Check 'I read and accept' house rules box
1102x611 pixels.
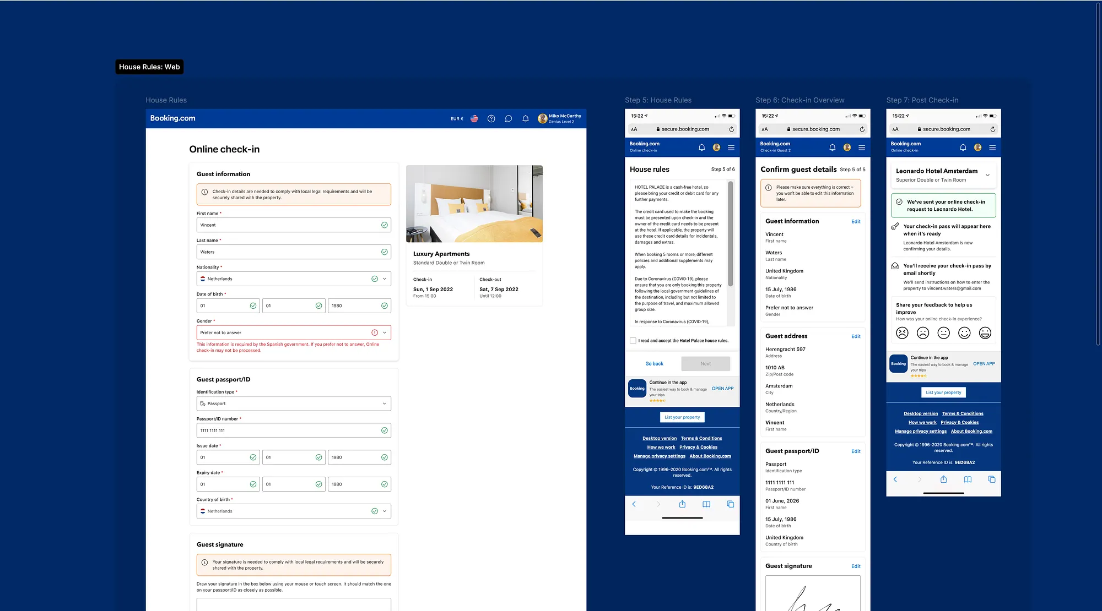633,341
